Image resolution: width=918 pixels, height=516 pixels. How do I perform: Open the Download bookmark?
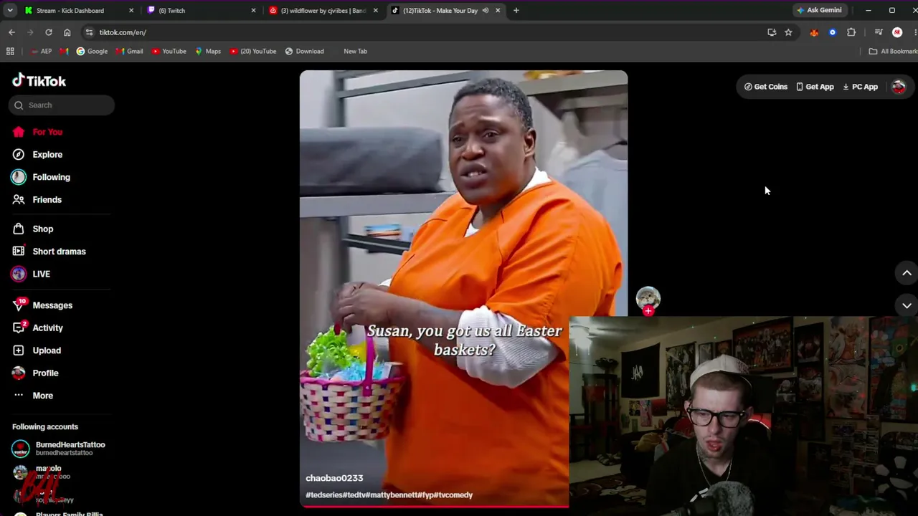(x=304, y=52)
